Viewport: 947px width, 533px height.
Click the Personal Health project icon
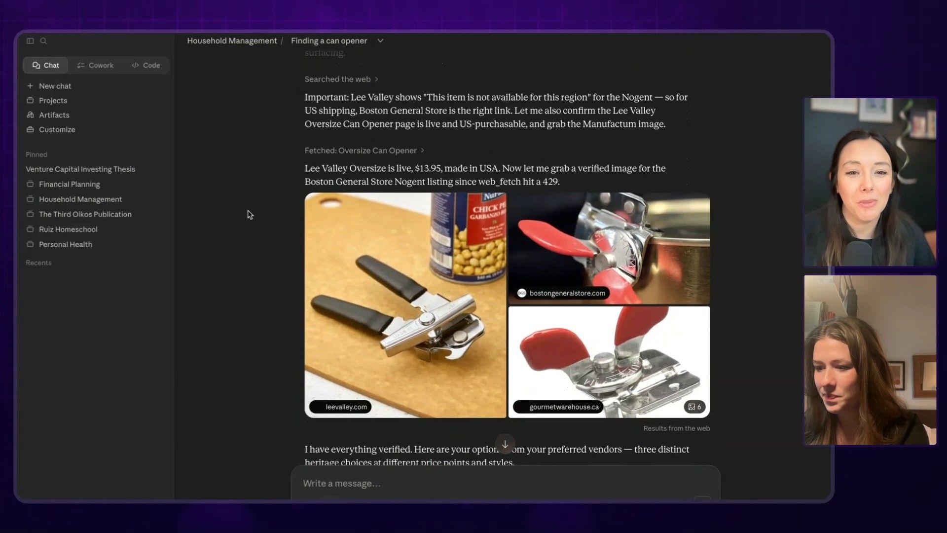click(x=30, y=244)
